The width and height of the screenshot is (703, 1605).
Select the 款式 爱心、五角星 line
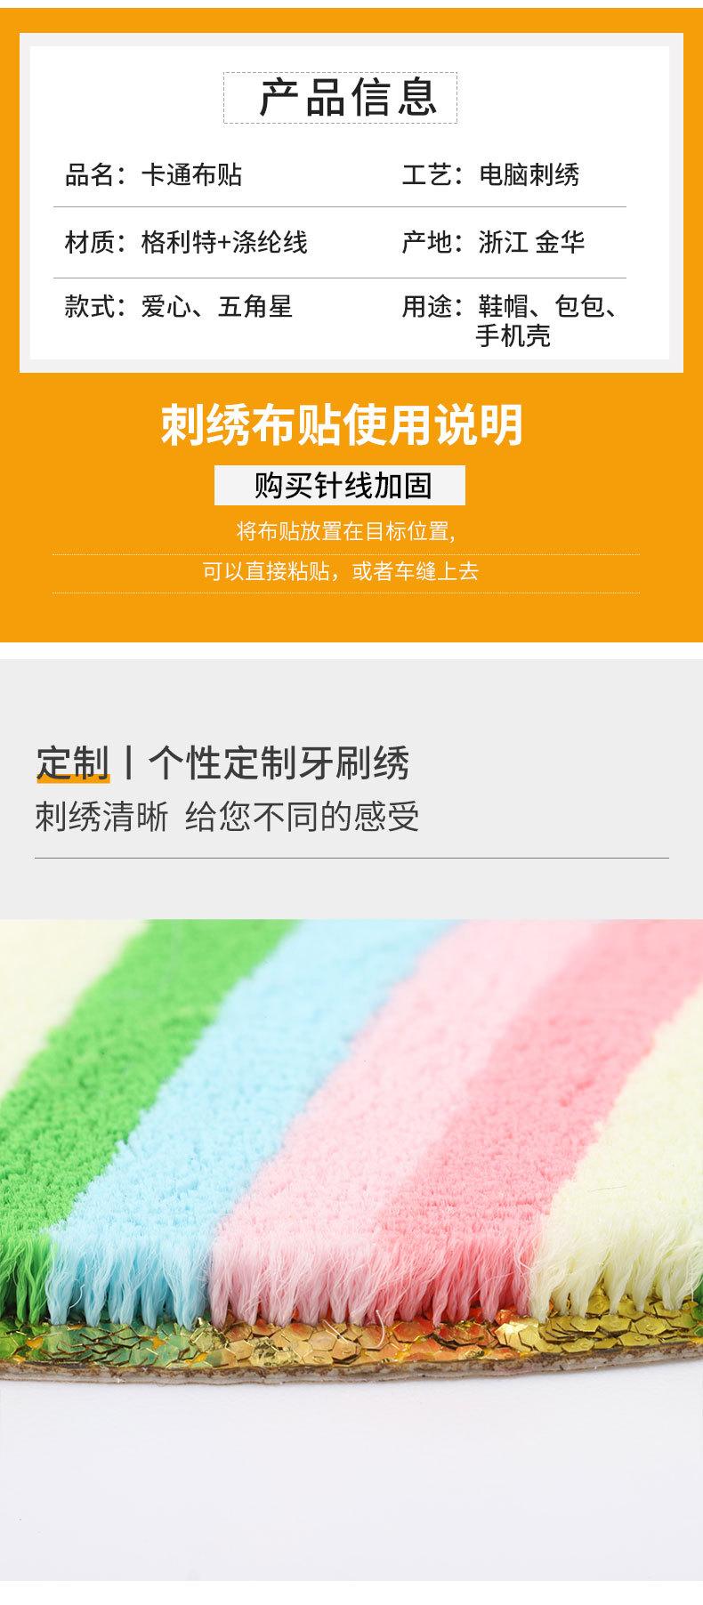point(178,307)
